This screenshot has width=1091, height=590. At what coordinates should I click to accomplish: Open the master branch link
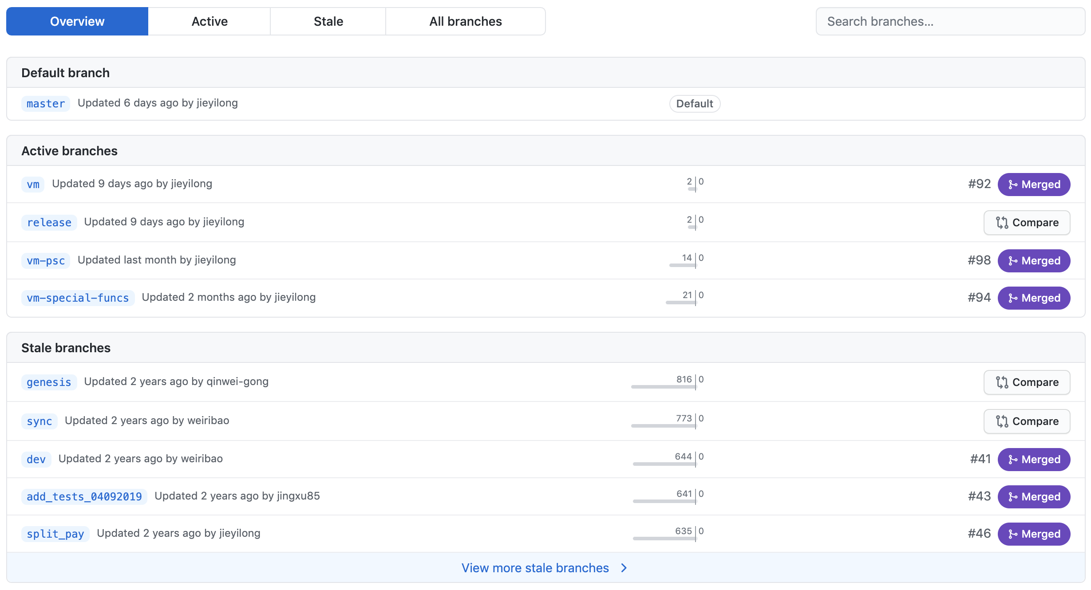(x=46, y=104)
